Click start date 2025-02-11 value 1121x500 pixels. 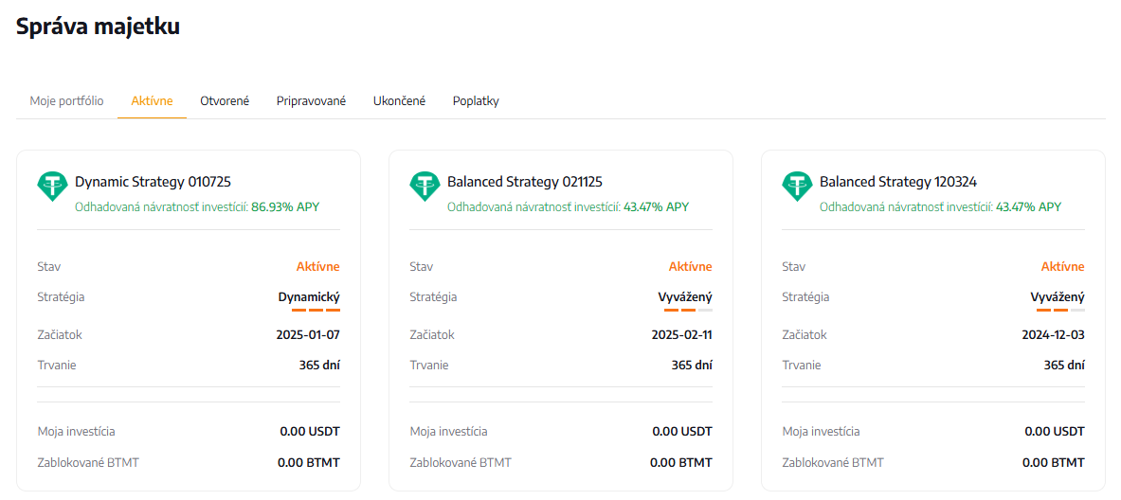pyautogui.click(x=681, y=335)
